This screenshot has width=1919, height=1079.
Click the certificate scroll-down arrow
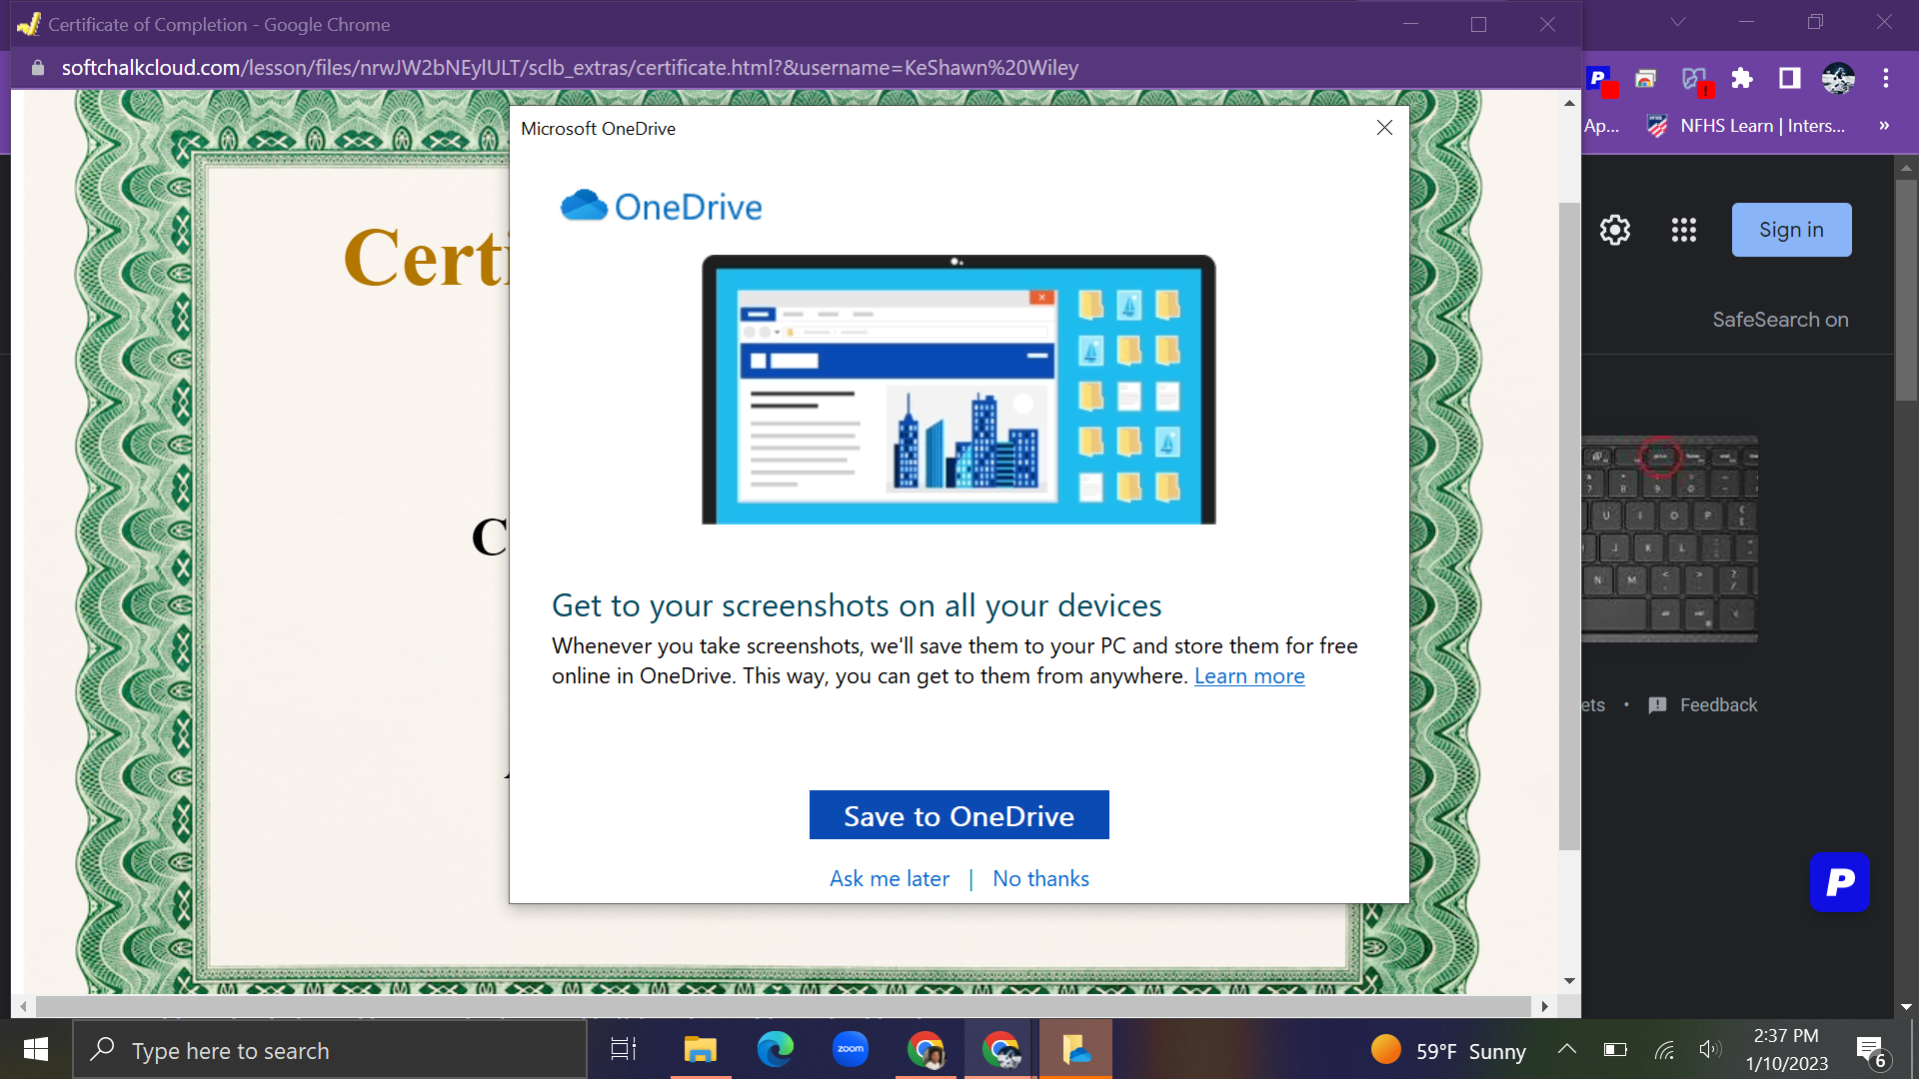(1569, 981)
